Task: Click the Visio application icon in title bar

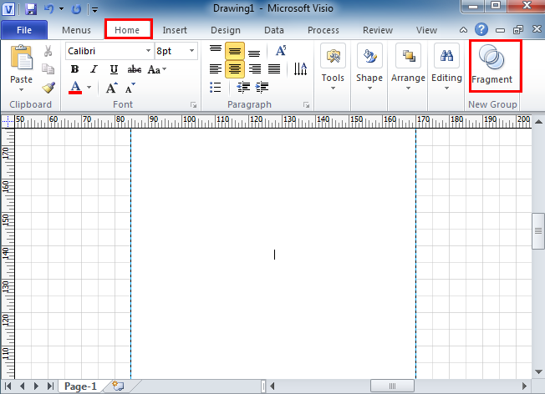Action: click(x=8, y=9)
